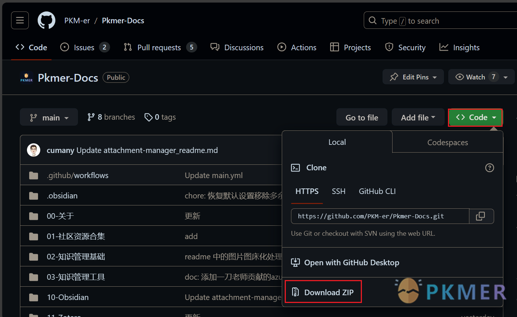This screenshot has height=317, width=517.
Task: Open the .obsidian folder
Action: [62, 195]
